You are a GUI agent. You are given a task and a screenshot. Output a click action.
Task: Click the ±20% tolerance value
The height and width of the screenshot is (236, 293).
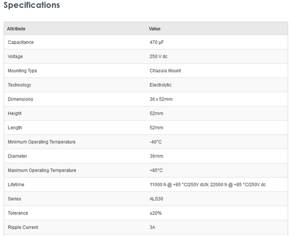[156, 213]
